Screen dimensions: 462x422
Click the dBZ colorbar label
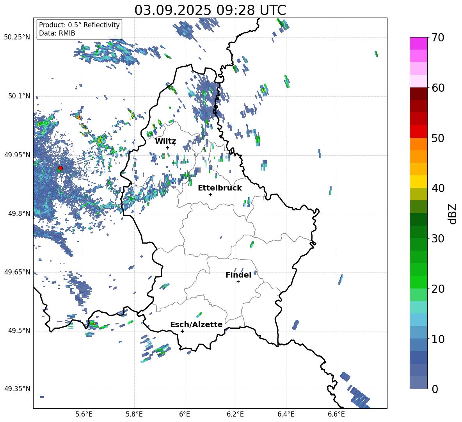coord(453,214)
